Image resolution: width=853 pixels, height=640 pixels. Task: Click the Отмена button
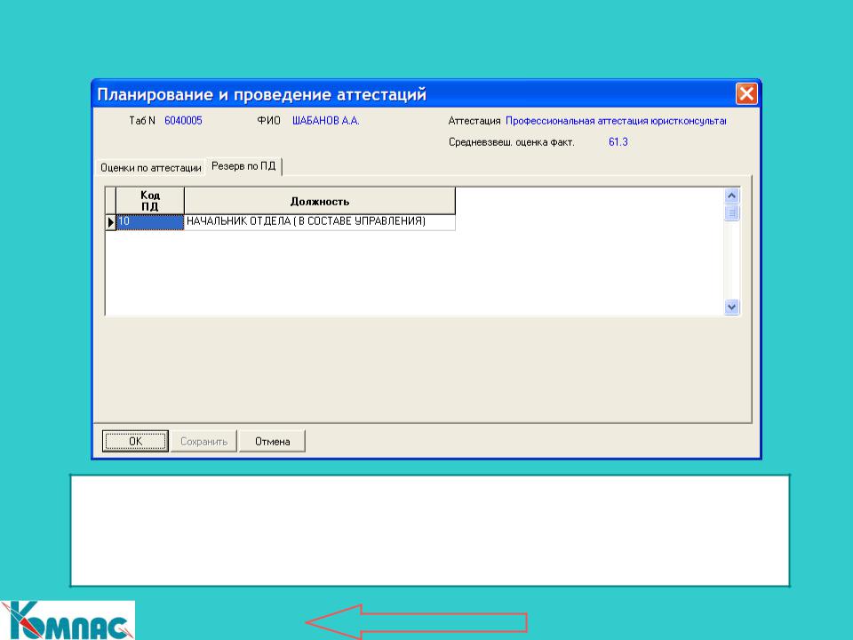pyautogui.click(x=272, y=442)
